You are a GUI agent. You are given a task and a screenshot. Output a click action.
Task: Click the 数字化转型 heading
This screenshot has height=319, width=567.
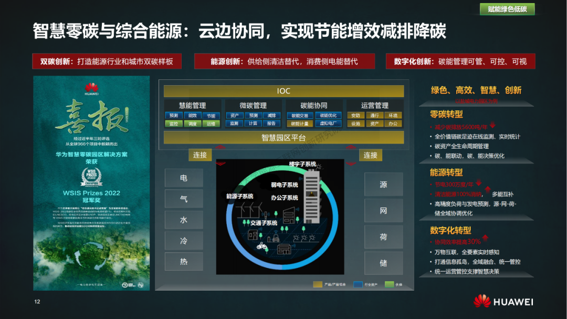pyautogui.click(x=450, y=230)
